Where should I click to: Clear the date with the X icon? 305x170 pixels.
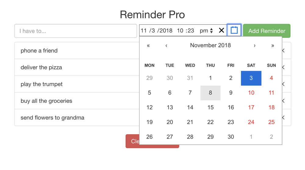coord(221,30)
